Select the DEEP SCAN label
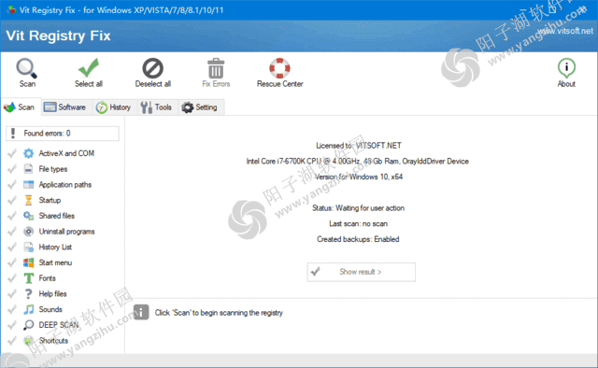598x368 pixels. click(x=59, y=325)
